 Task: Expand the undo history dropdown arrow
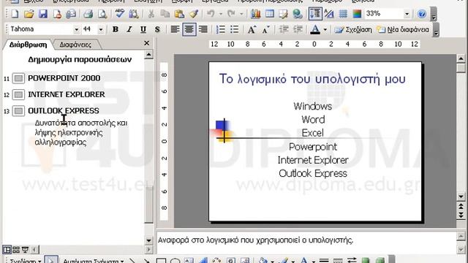click(x=221, y=14)
